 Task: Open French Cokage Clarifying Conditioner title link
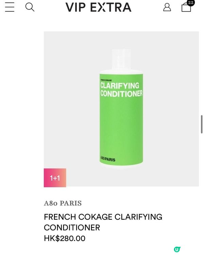[x=103, y=222]
